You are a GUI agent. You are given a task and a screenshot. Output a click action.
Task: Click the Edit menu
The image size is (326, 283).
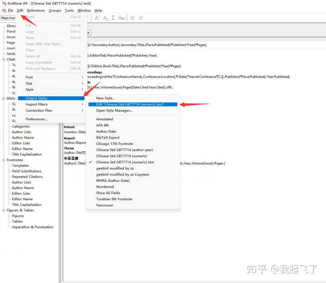pyautogui.click(x=20, y=10)
